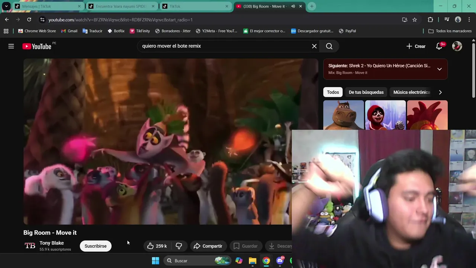Click the address bar URL
The image size is (476, 268).
(120, 20)
